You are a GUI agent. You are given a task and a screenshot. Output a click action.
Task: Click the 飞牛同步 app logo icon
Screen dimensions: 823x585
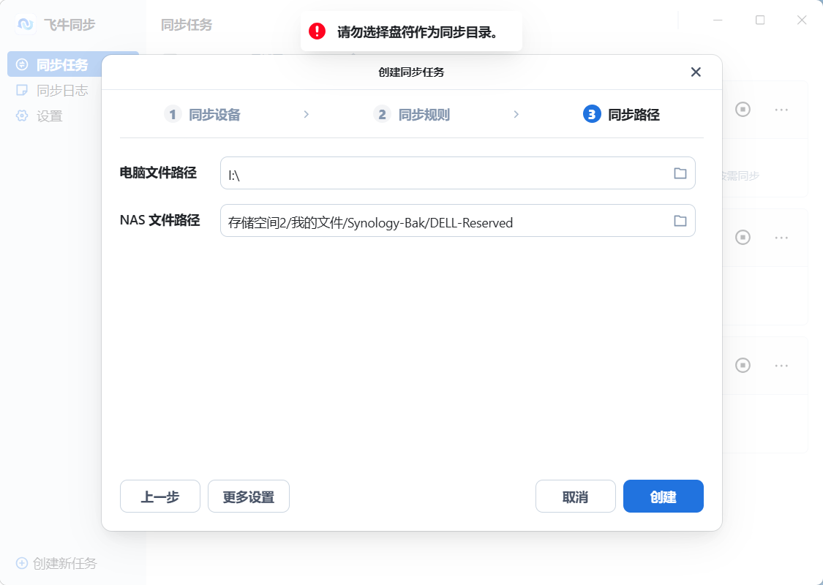[x=25, y=24]
